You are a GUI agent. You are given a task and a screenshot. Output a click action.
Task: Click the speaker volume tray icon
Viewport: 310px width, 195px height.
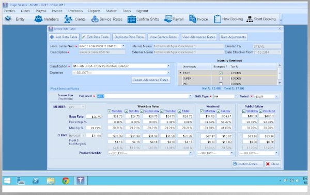(297, 181)
